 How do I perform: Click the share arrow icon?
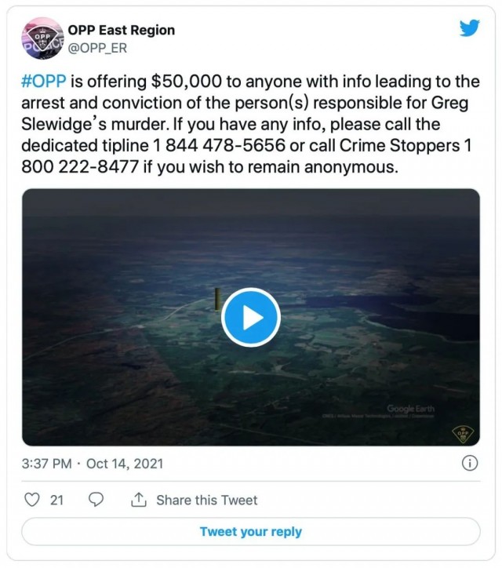139,500
